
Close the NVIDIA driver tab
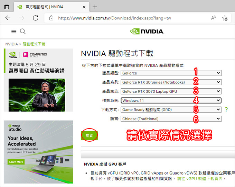[84, 7]
